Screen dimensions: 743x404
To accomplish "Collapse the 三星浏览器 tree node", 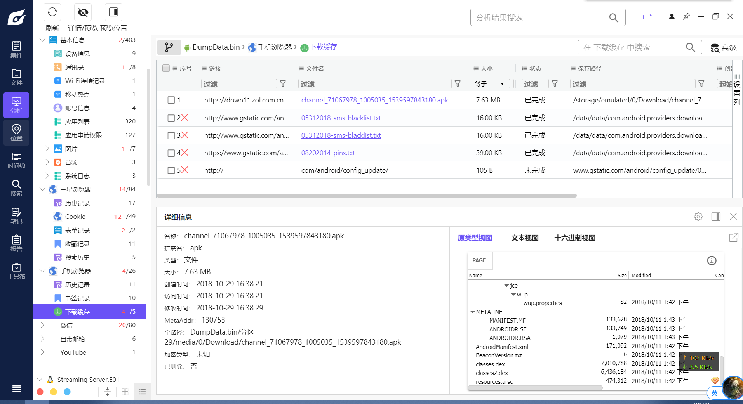I will [x=42, y=189].
